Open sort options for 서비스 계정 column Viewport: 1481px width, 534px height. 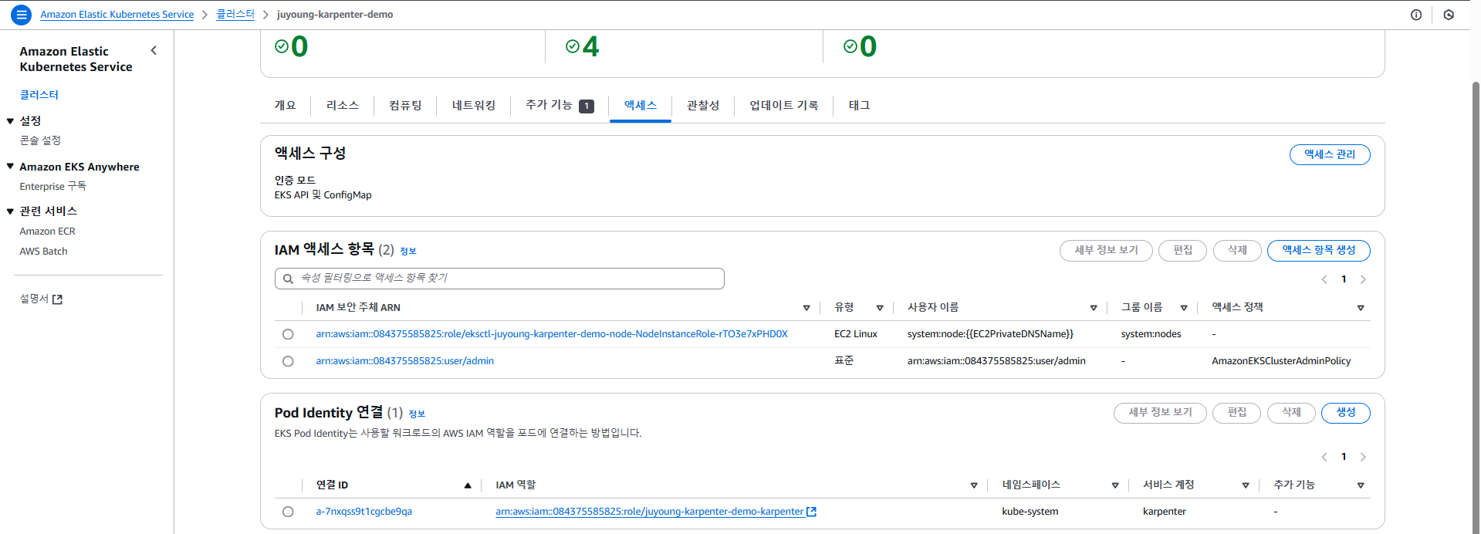pos(1246,485)
